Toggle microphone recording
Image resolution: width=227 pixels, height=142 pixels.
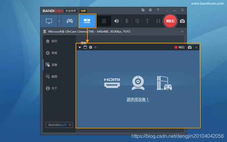tap(127, 21)
